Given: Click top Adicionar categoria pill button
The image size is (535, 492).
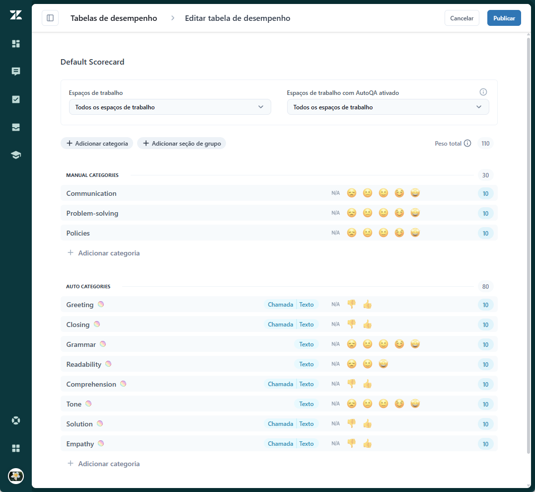Looking at the screenshot, I should coord(97,144).
